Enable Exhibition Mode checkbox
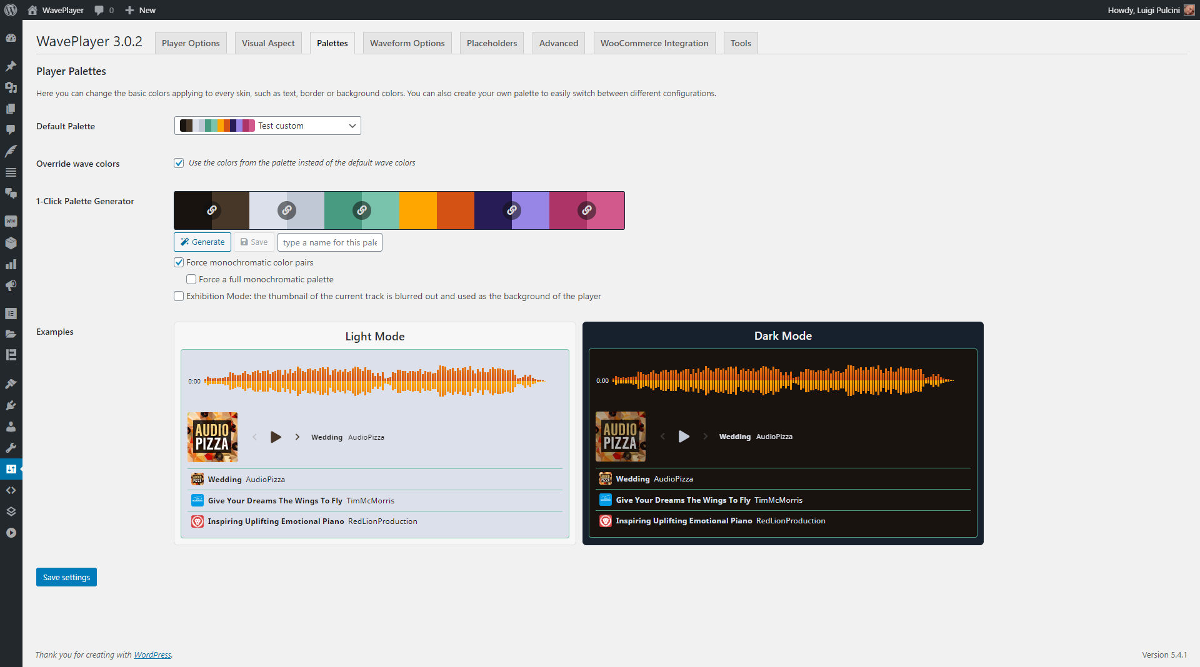This screenshot has width=1200, height=667. (179, 296)
